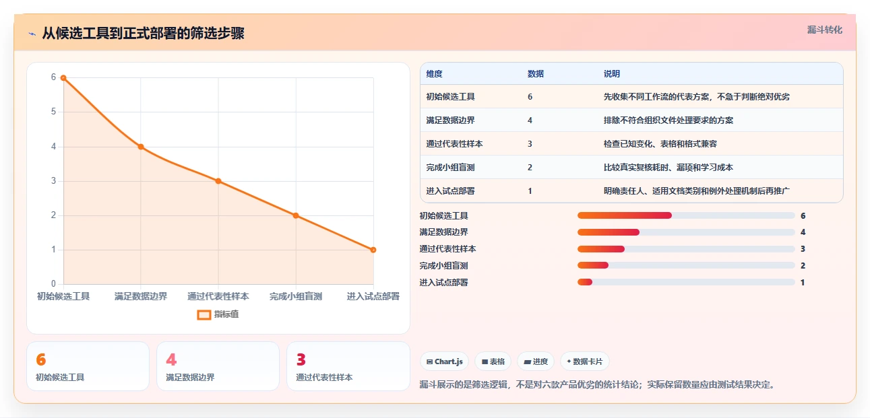Click the 满足数据边界 progress bar
The width and height of the screenshot is (870, 418).
coord(686,232)
